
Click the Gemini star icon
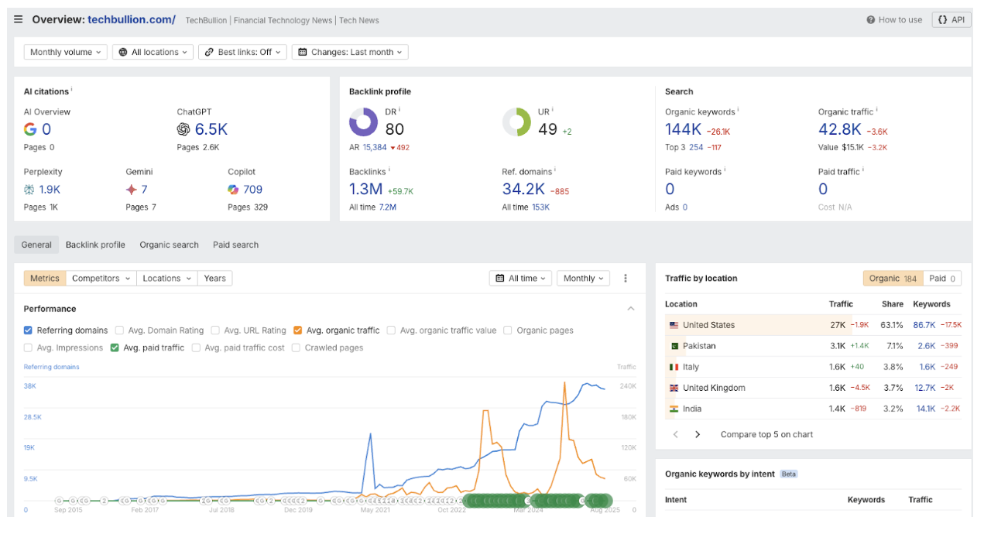(x=132, y=189)
